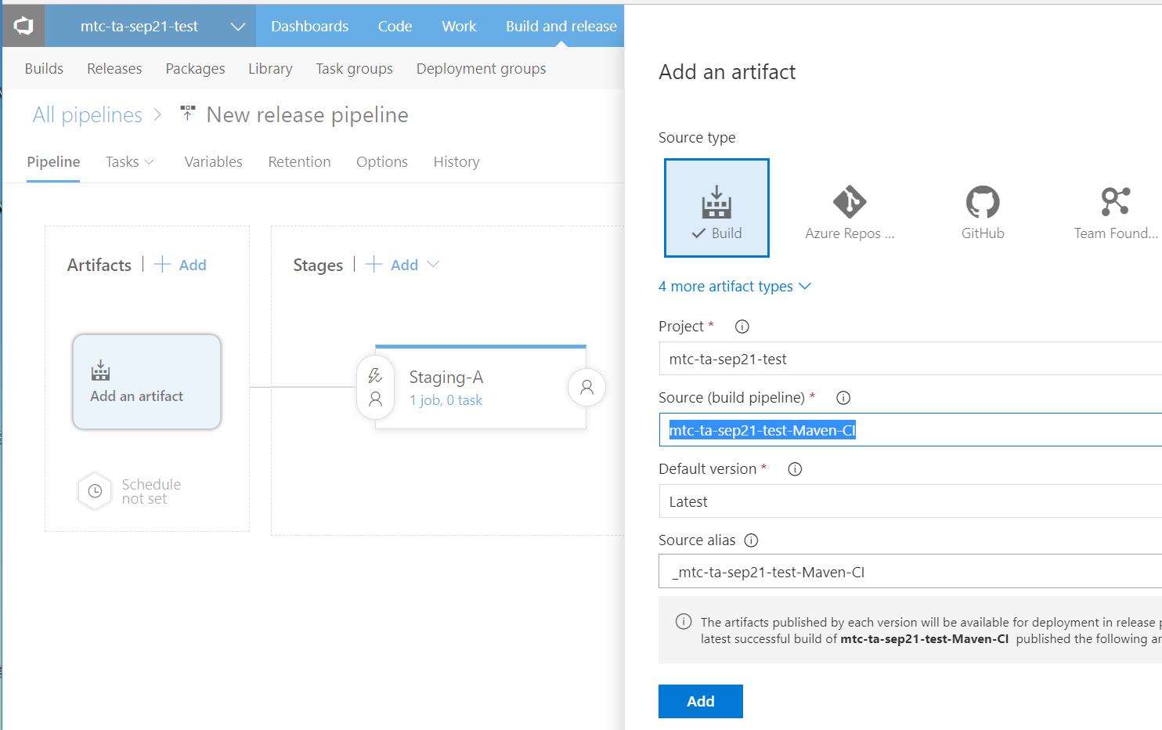
Task: Go to Packages page
Action: click(195, 69)
